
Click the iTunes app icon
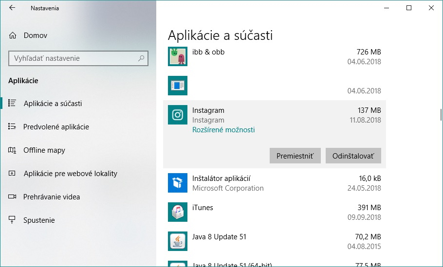178,212
